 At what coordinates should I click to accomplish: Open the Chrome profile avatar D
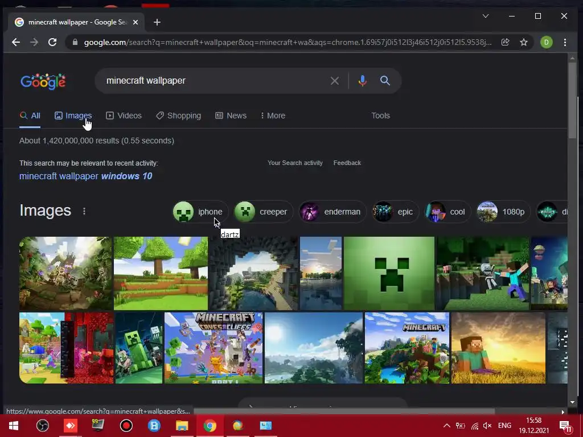coord(546,42)
